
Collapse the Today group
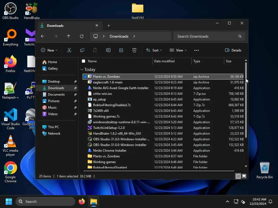click(x=82, y=70)
